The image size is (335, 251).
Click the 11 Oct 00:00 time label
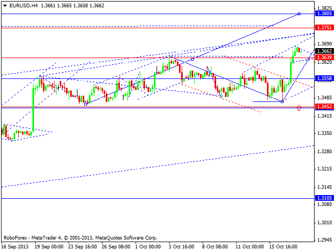coord(250,246)
